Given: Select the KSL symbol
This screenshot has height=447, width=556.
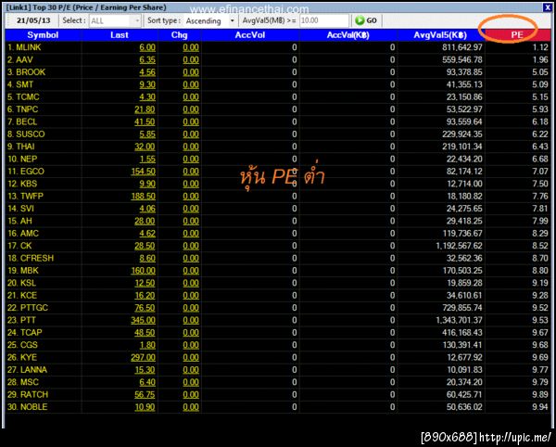Looking at the screenshot, I should [29, 283].
